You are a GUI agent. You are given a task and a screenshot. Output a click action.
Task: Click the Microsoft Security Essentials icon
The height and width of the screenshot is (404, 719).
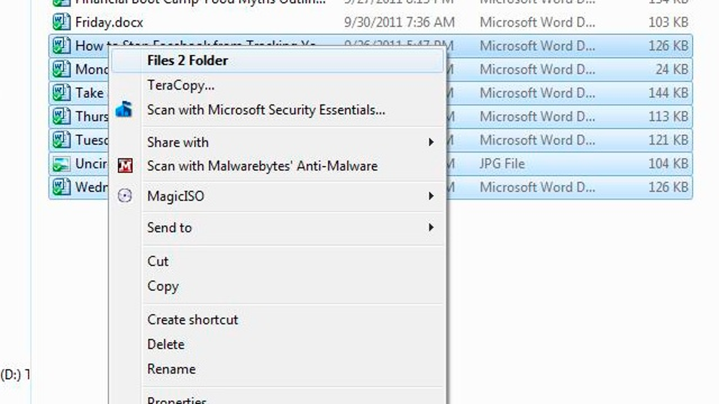[x=124, y=110]
